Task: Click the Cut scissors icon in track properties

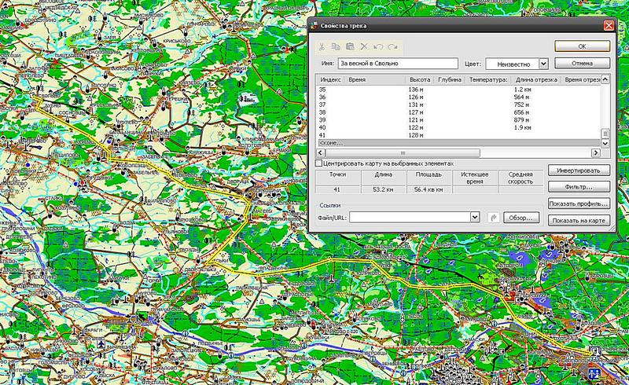Action: pos(322,47)
